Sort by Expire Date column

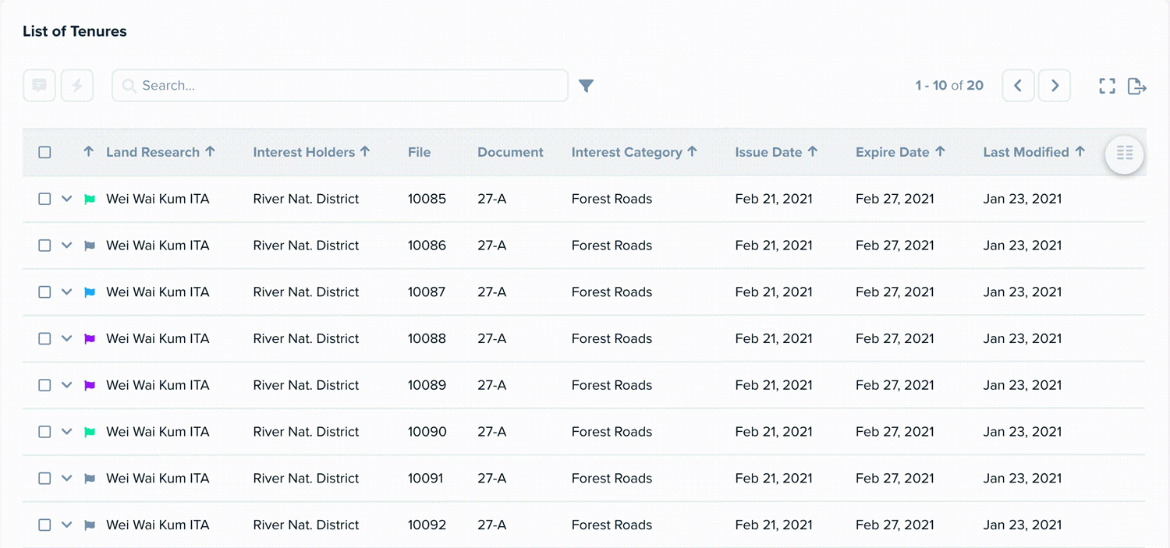pos(900,152)
